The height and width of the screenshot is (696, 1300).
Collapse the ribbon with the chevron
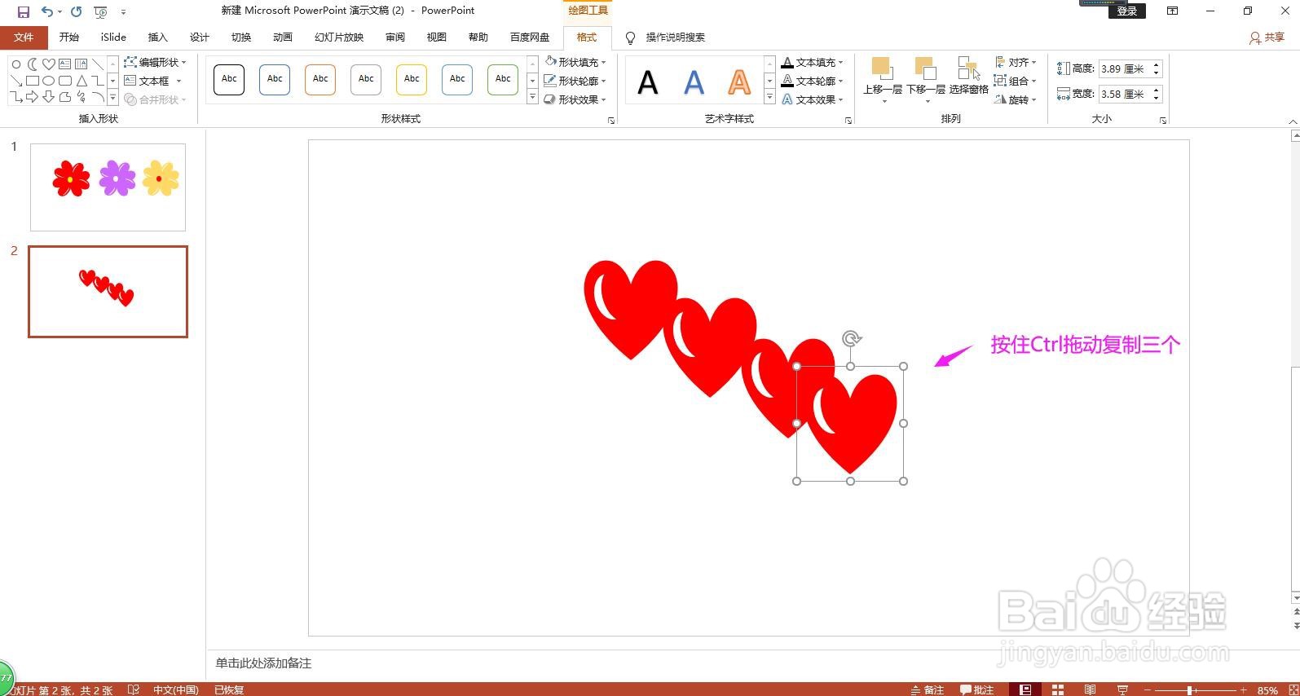pos(1293,121)
